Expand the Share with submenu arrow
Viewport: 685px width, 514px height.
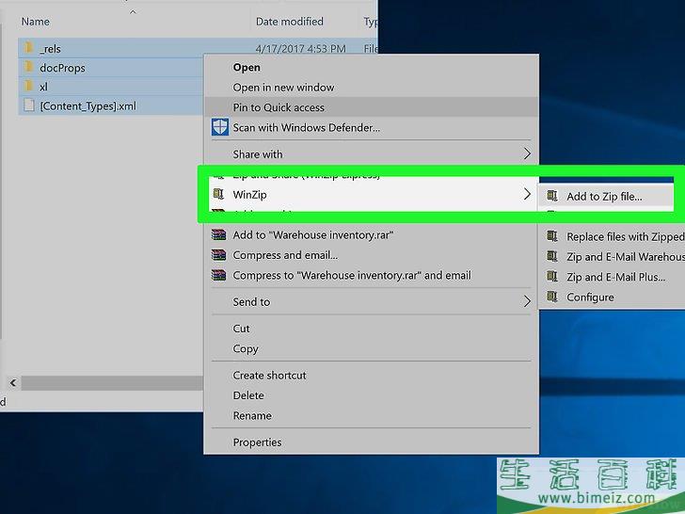pyautogui.click(x=527, y=153)
